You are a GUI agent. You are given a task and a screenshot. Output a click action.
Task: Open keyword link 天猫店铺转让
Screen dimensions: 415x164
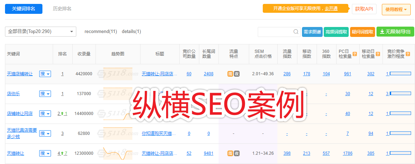point(20,74)
